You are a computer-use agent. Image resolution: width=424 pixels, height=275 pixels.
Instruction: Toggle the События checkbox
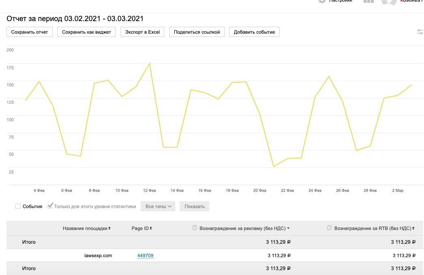click(18, 206)
